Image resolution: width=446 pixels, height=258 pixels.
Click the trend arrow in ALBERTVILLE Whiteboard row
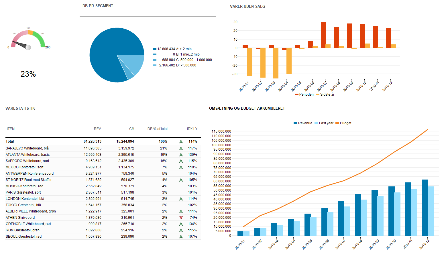pyautogui.click(x=181, y=211)
